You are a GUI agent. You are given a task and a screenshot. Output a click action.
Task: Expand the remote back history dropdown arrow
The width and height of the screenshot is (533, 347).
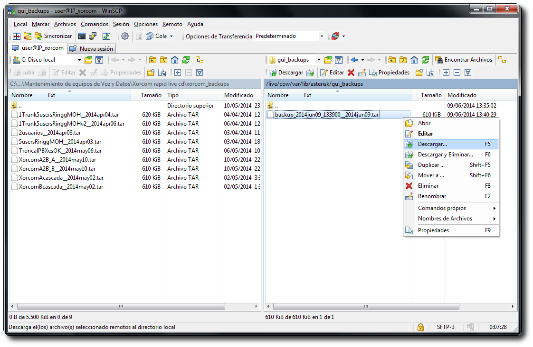pyautogui.click(x=363, y=60)
